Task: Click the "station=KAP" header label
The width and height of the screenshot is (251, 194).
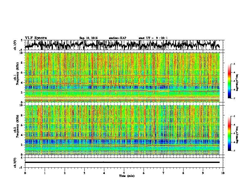Action: tap(118, 38)
